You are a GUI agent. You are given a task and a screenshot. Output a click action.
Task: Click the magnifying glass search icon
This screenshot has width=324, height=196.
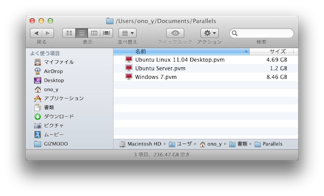234,33
